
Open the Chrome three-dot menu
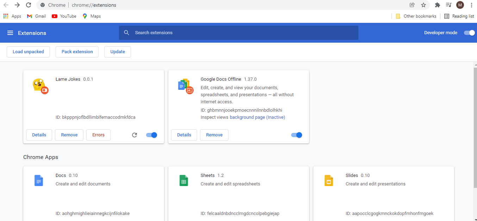[x=471, y=5]
